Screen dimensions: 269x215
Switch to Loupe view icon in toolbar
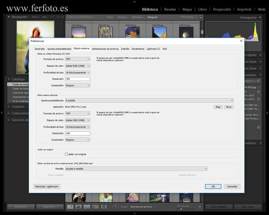(x=78, y=207)
